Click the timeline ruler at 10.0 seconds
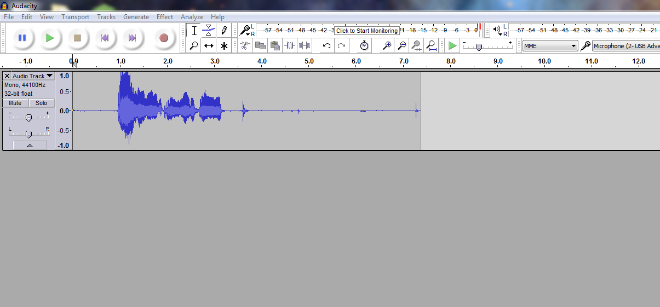Image resolution: width=660 pixels, height=307 pixels. pyautogui.click(x=544, y=61)
